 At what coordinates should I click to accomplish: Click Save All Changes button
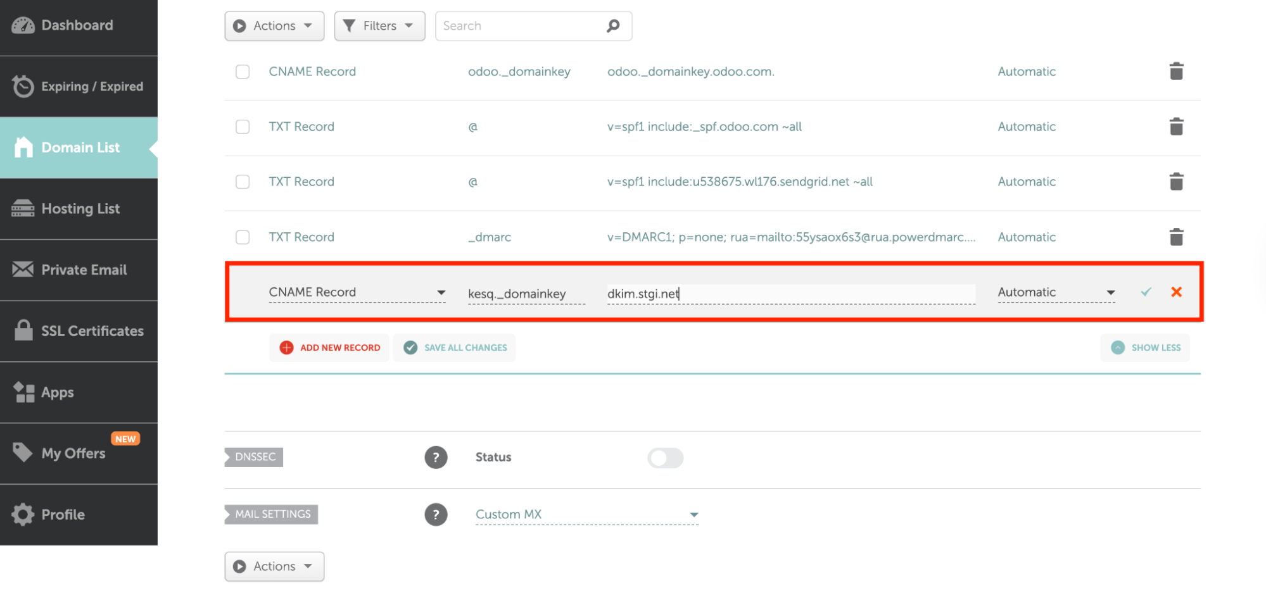tap(455, 347)
